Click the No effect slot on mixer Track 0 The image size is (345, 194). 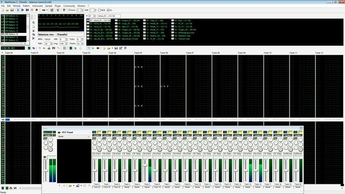coord(97,154)
